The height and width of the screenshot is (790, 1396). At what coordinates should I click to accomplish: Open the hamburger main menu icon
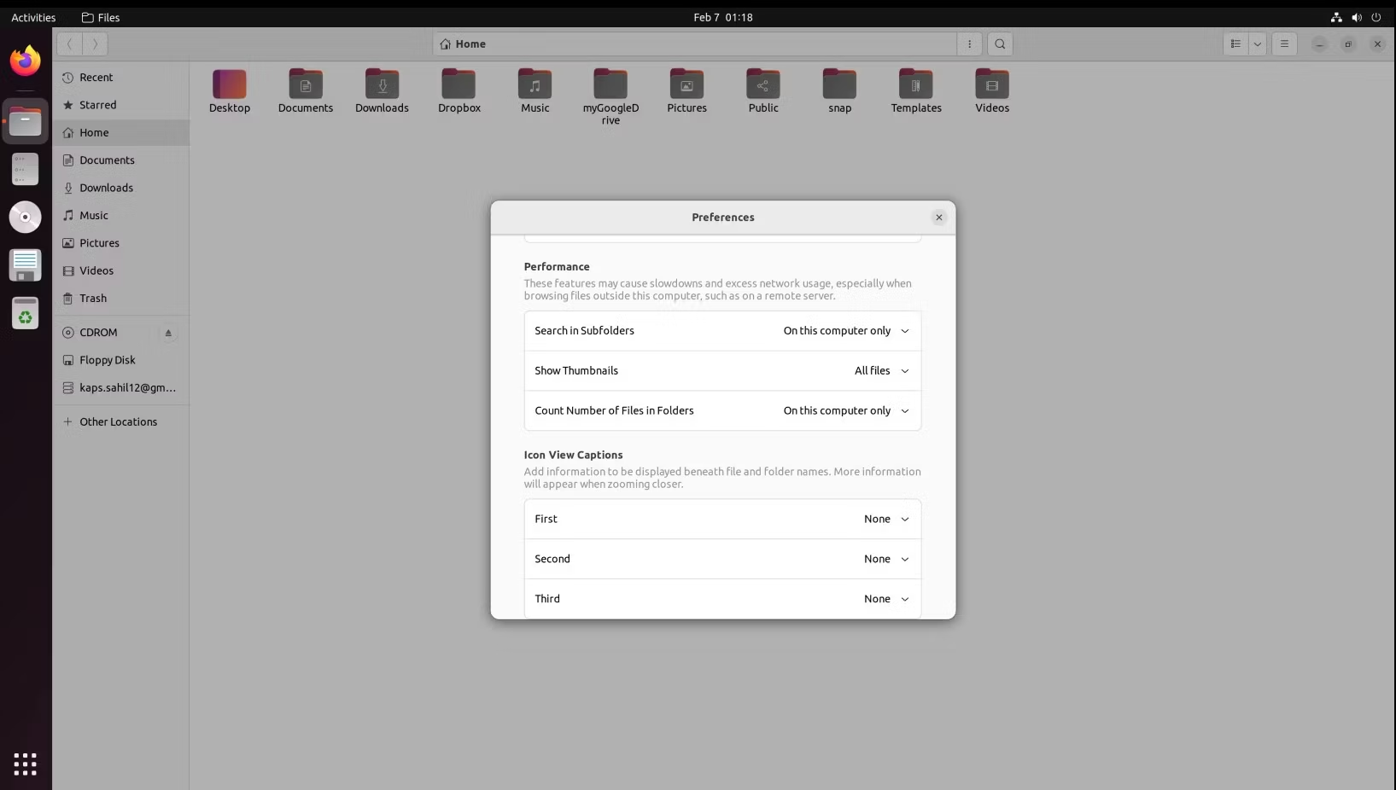(x=1284, y=44)
